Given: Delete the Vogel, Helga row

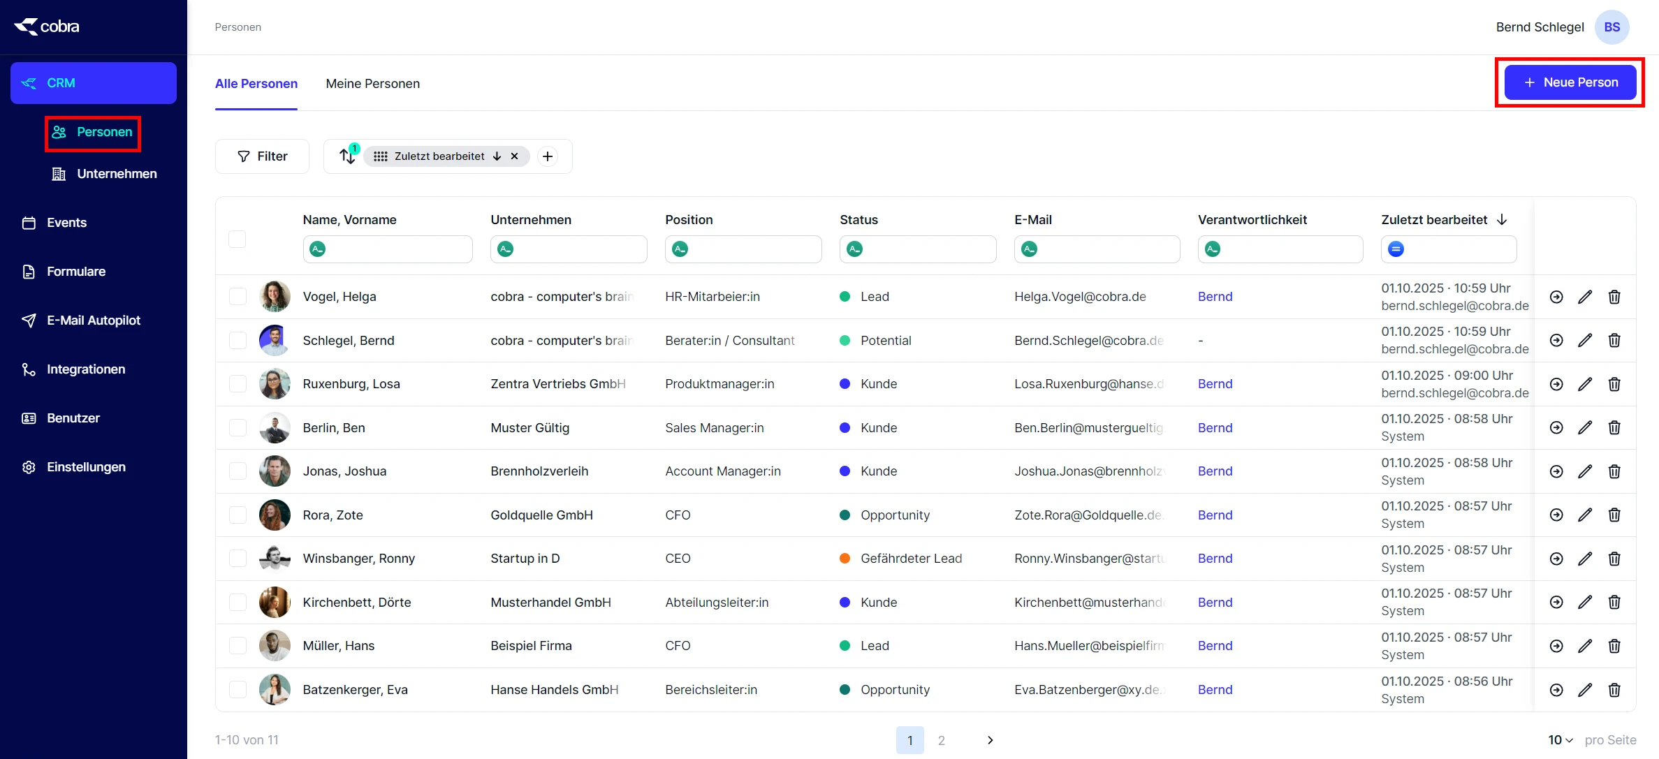Looking at the screenshot, I should click(1614, 297).
